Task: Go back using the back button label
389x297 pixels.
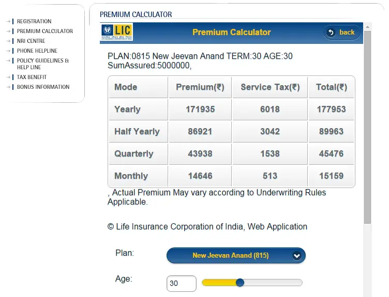Action: [347, 32]
